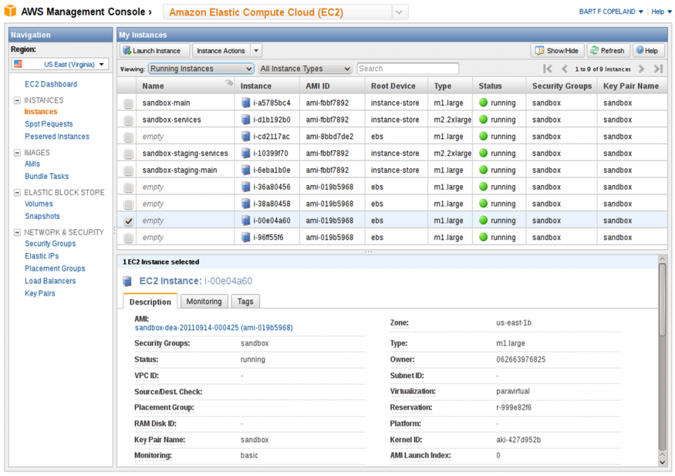Sort instances by the Type column header

450,86
